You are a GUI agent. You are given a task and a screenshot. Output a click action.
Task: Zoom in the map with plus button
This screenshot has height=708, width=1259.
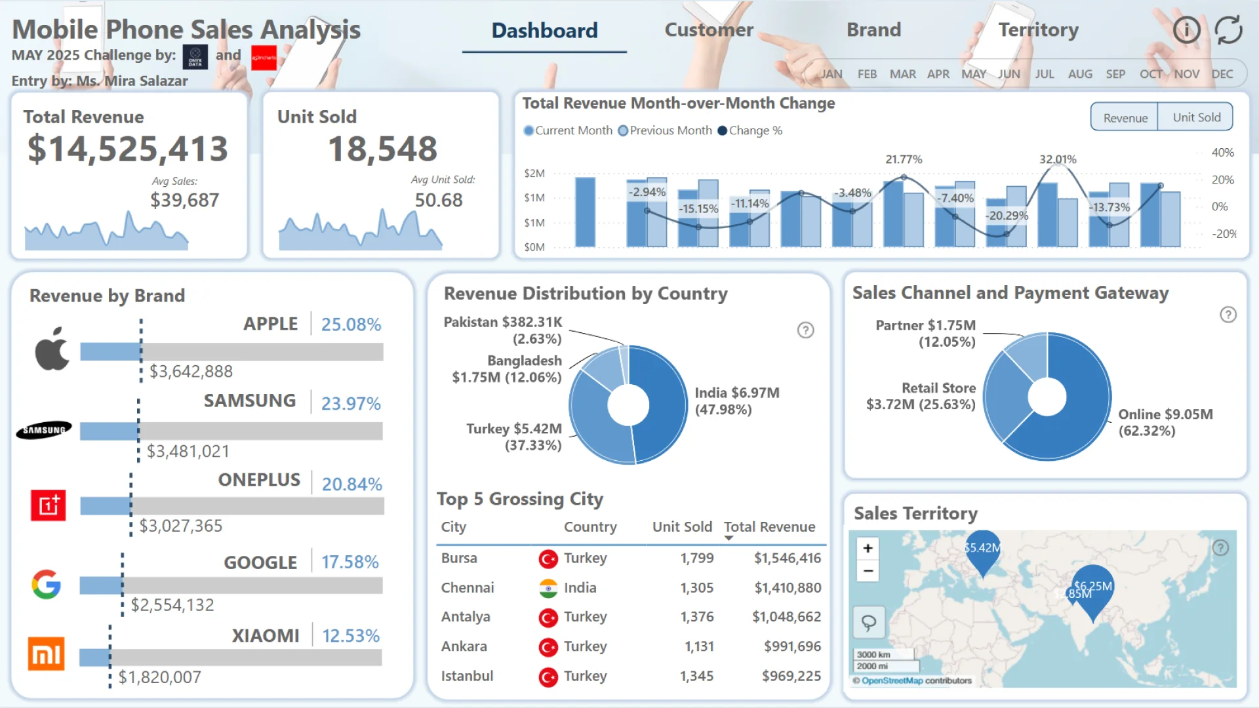(x=868, y=548)
